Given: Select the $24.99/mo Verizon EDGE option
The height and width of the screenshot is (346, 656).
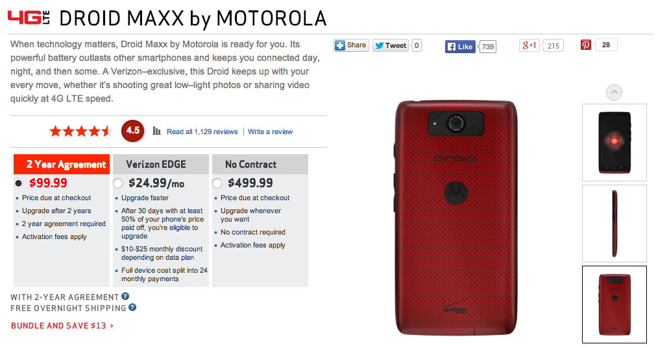Looking at the screenshot, I should [x=118, y=183].
